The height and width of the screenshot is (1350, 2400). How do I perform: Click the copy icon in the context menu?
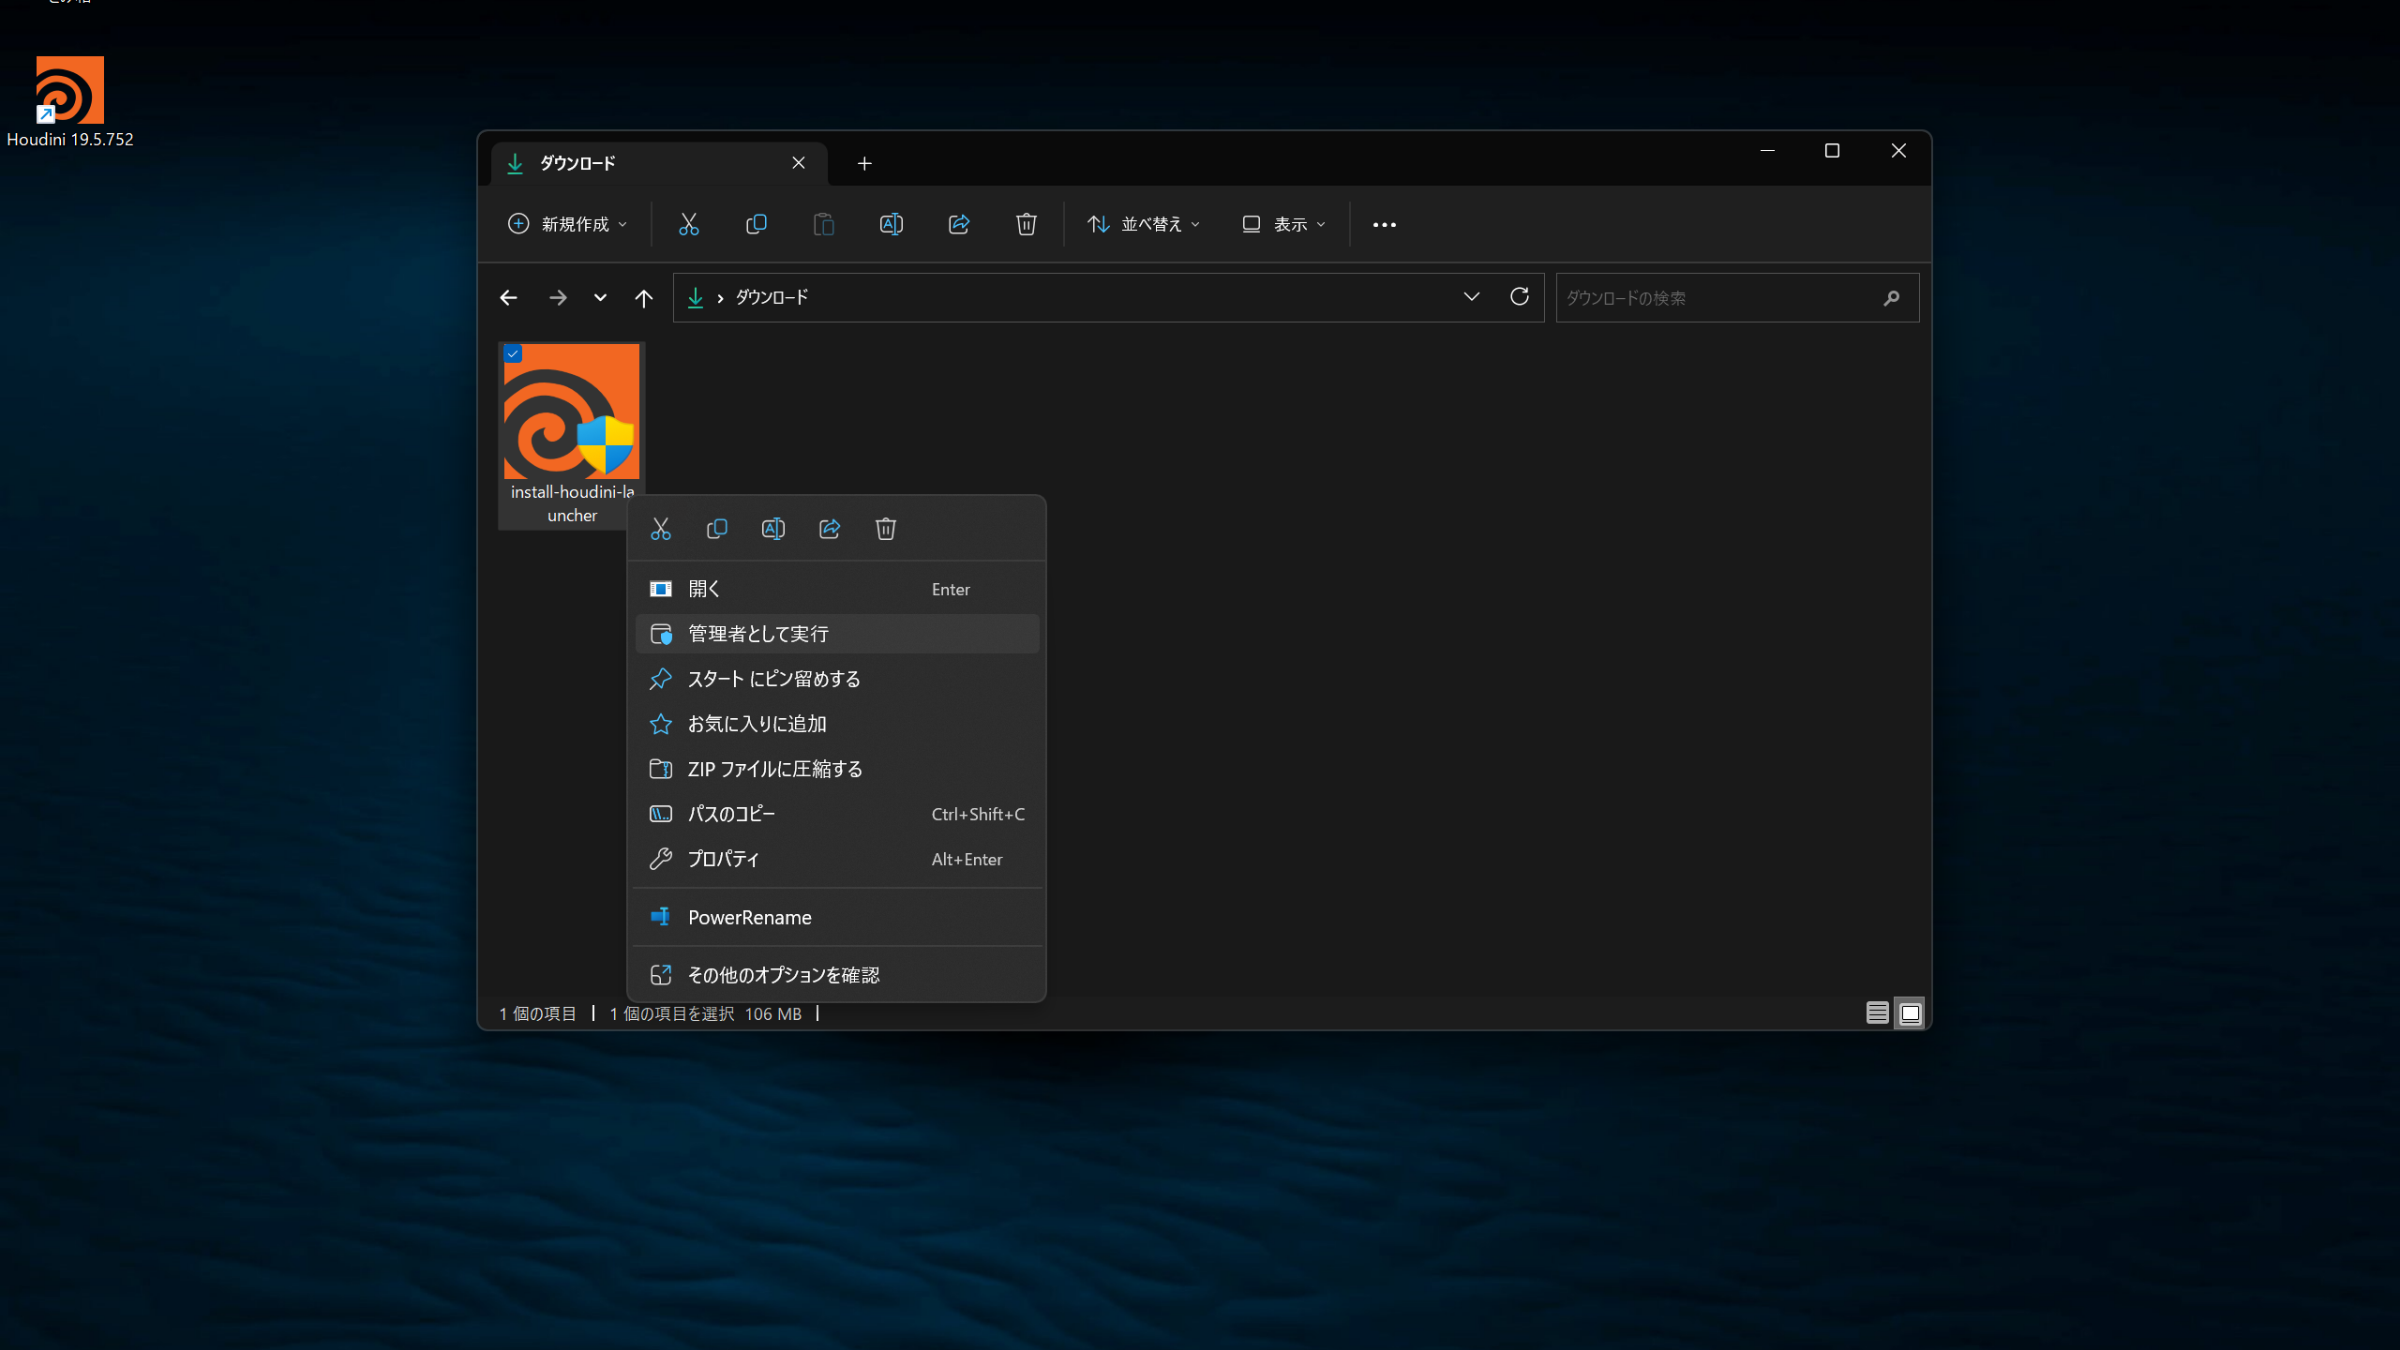717,529
